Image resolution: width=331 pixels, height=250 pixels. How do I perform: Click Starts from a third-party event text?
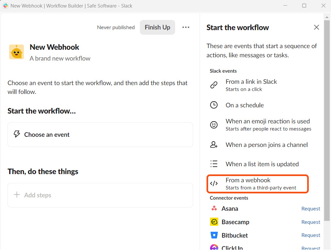click(261, 187)
